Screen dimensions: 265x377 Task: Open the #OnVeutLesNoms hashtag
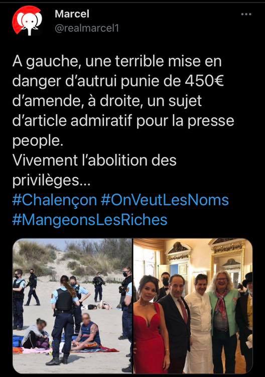point(165,200)
